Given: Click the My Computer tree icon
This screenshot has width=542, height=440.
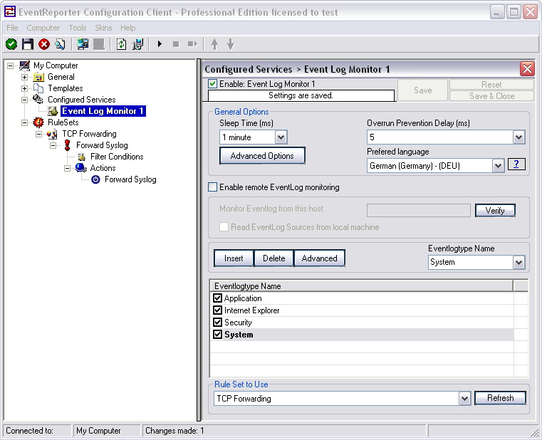Looking at the screenshot, I should [x=25, y=66].
